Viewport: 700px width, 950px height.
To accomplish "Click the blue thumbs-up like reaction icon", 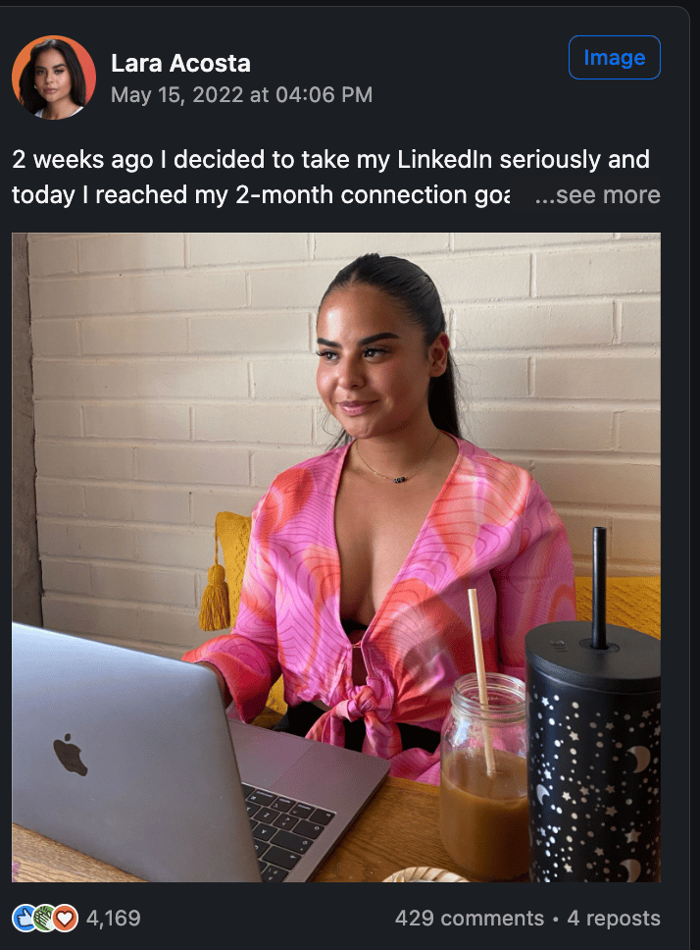I will (25, 918).
